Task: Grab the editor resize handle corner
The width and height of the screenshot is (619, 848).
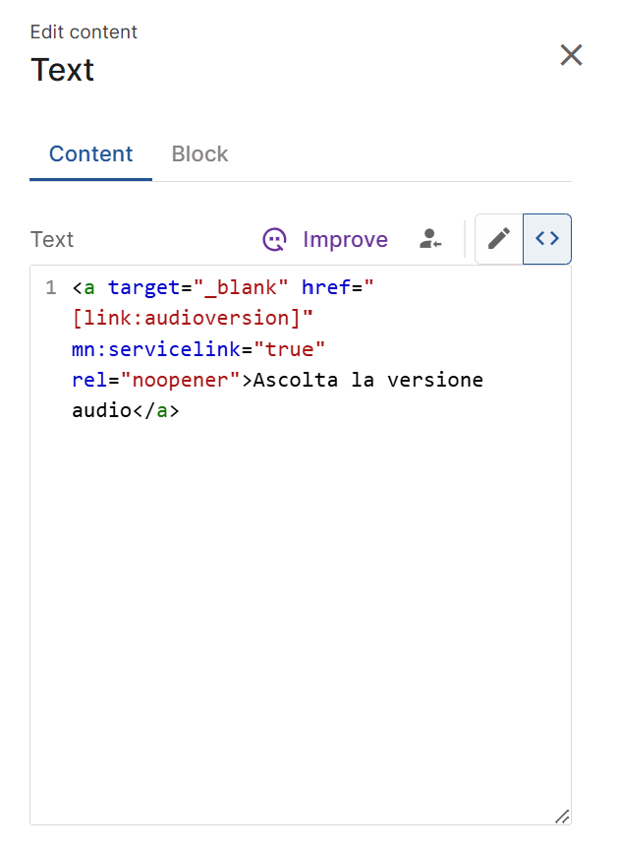Action: tap(562, 816)
